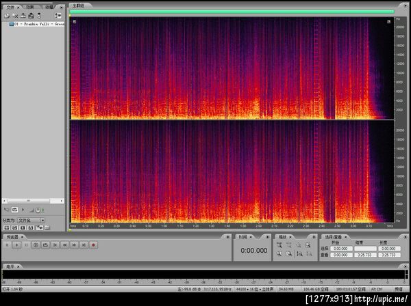Click the zoom in vertically icon
The width and height of the screenshot is (411, 306).
click(x=299, y=253)
